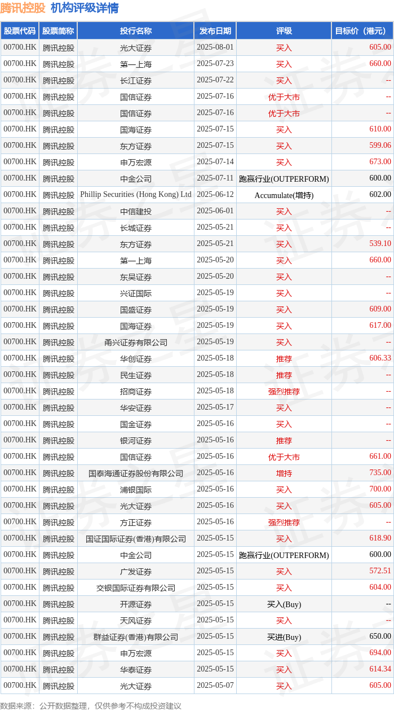394x711 pixels.
Task: Click target price 700.00
Action: click(380, 490)
